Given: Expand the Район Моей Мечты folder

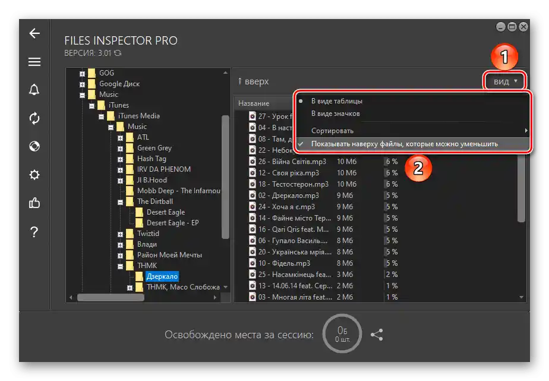Looking at the screenshot, I should (x=120, y=256).
